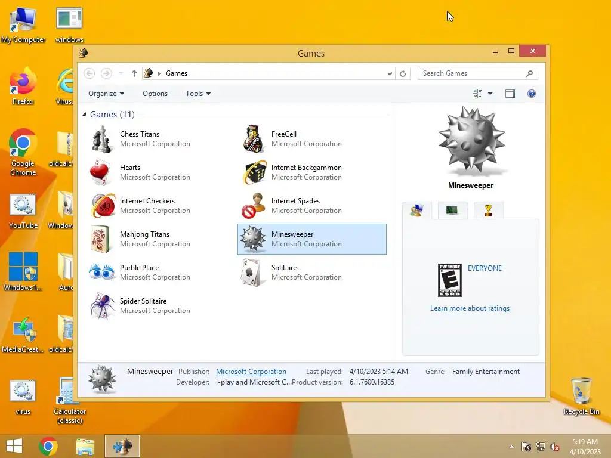Open the Tools dropdown menu
The image size is (611, 458).
tap(198, 94)
